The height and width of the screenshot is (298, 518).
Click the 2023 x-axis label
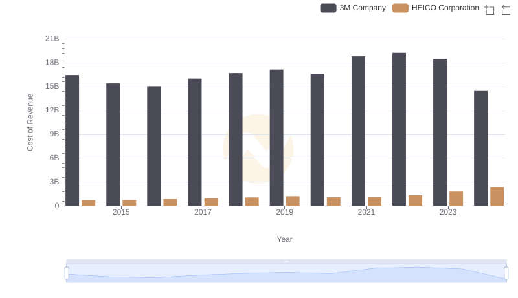448,212
